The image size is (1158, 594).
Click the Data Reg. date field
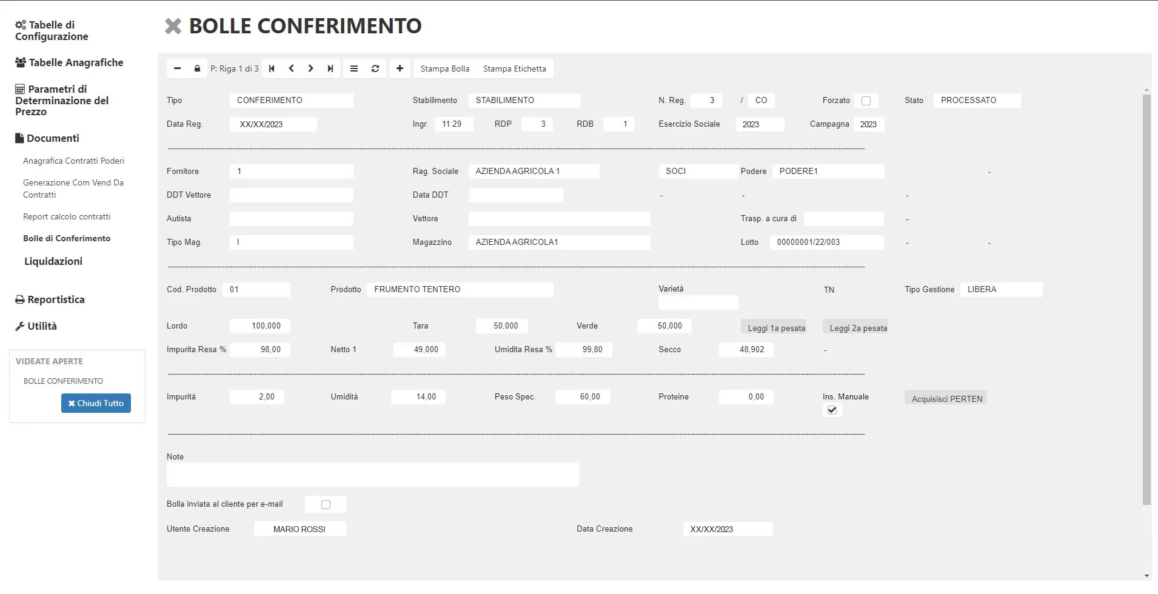pyautogui.click(x=273, y=124)
